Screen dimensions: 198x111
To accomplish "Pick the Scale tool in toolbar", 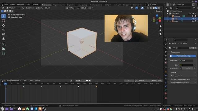I will [x=3, y=34].
